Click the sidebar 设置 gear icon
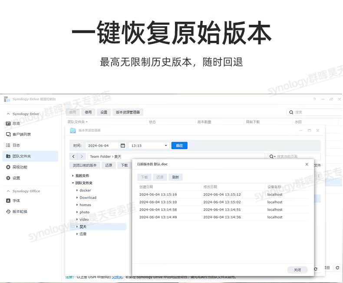 click(x=8, y=178)
